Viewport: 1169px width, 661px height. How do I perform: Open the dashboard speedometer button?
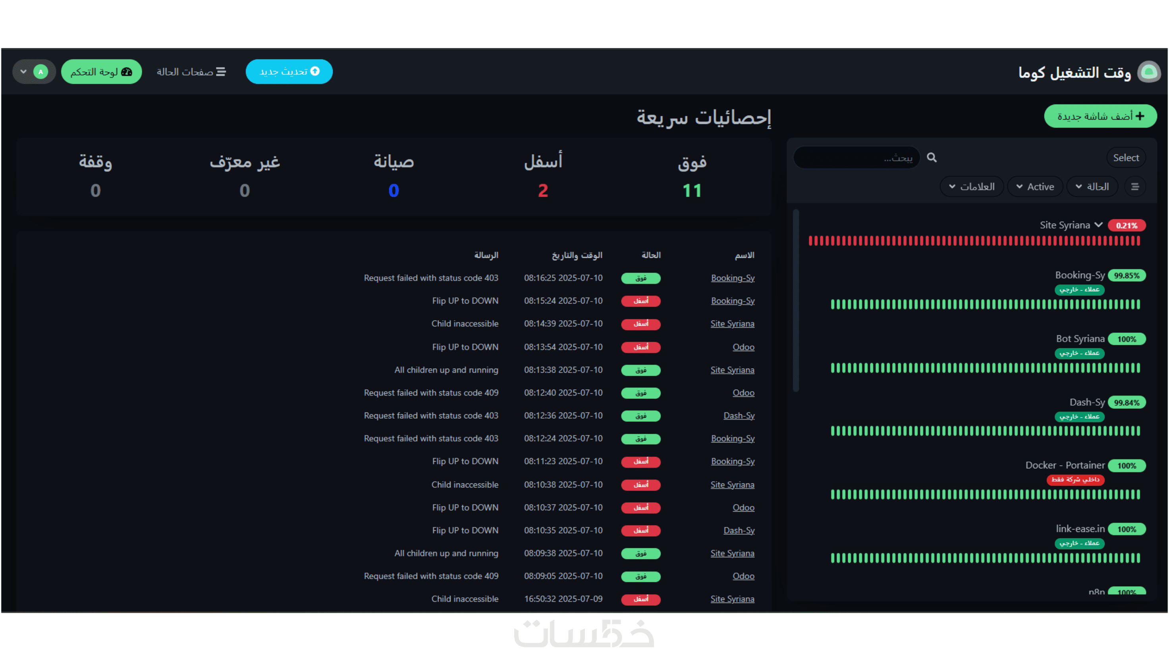101,72
